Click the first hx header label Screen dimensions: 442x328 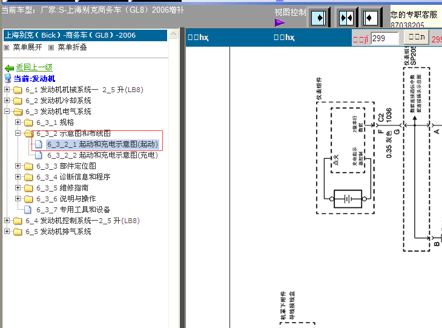198,37
